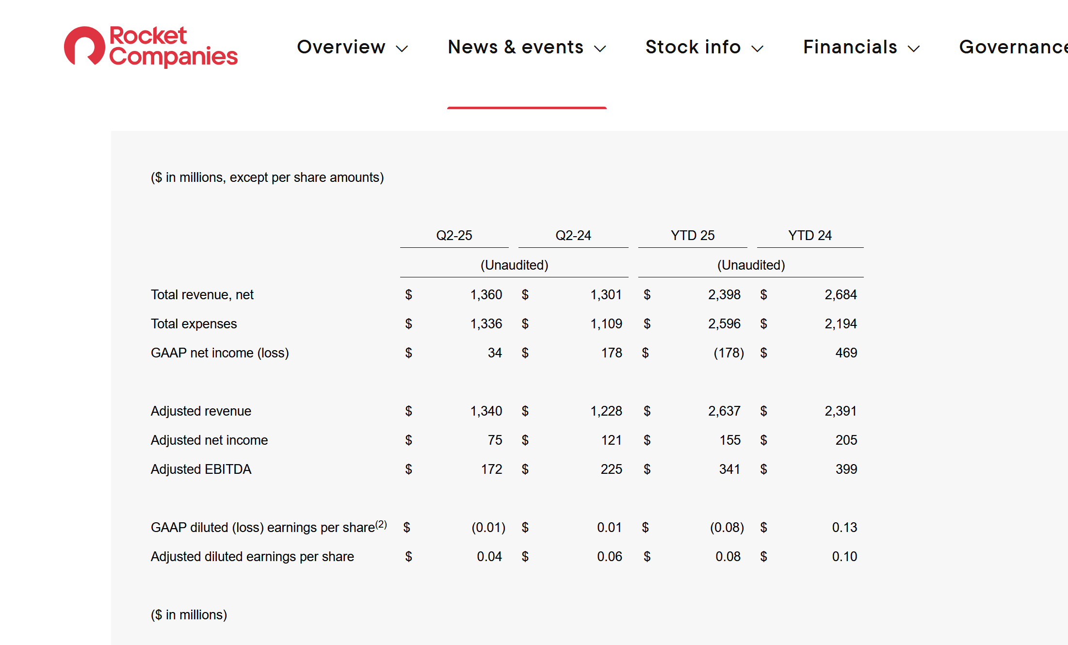Expand the News & events chevron

600,48
